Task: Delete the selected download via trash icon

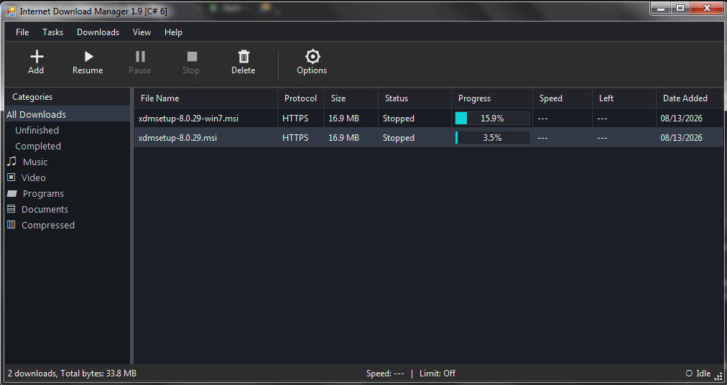Action: tap(244, 57)
